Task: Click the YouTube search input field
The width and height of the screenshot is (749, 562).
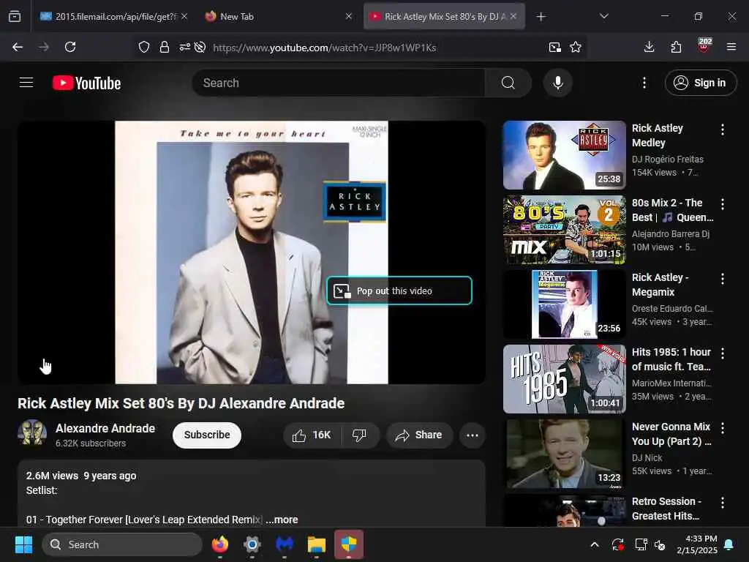Action: point(339,83)
